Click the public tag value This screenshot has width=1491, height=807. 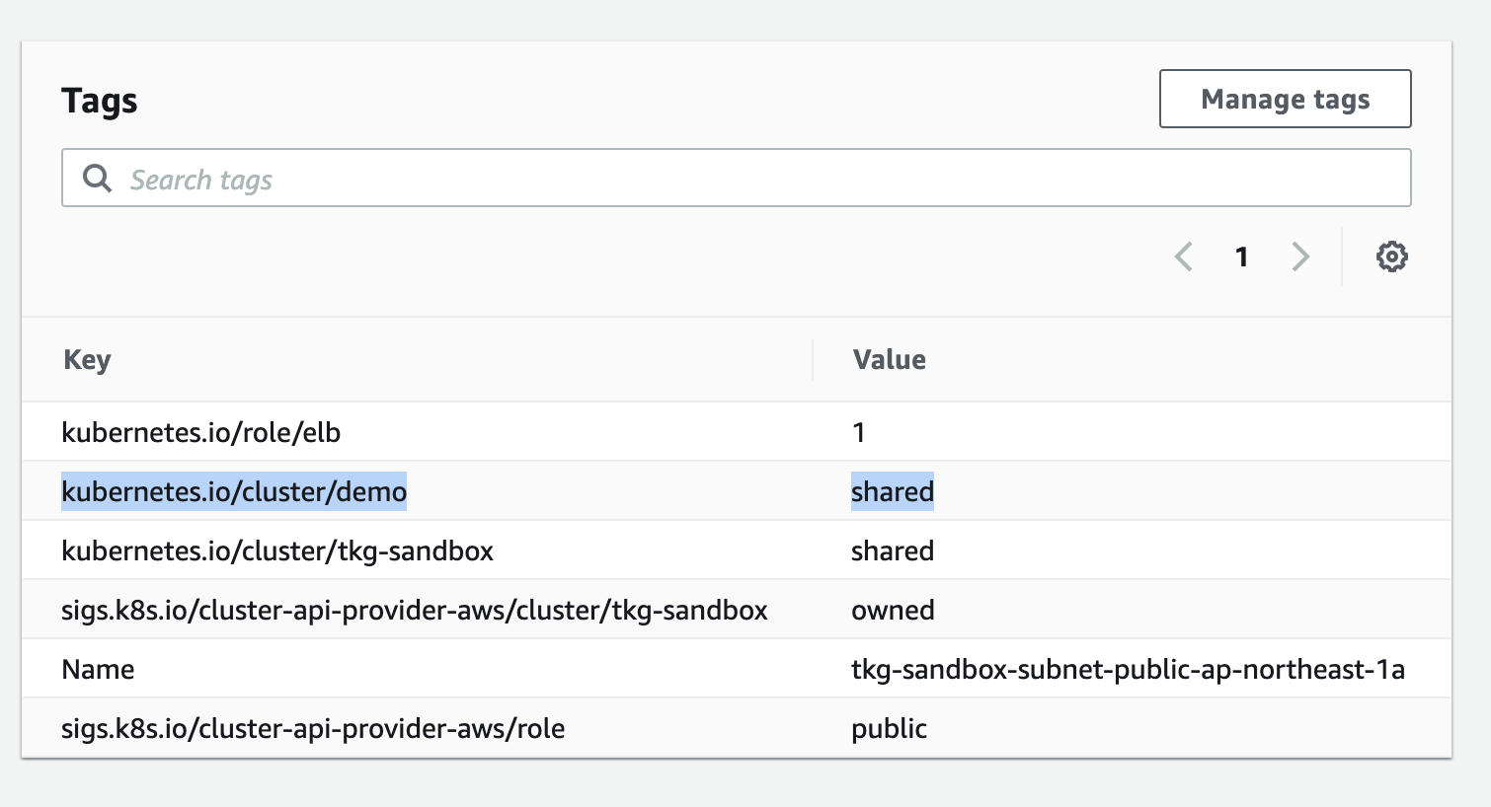(x=889, y=728)
